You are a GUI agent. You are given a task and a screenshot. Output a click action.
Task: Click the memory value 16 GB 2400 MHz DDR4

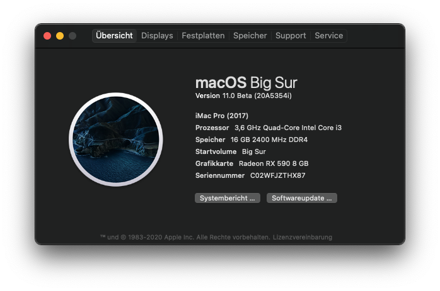point(269,140)
